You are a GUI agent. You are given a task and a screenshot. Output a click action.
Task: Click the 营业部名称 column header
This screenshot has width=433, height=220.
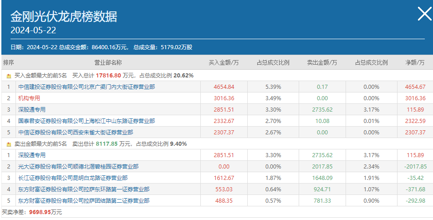[108, 63]
